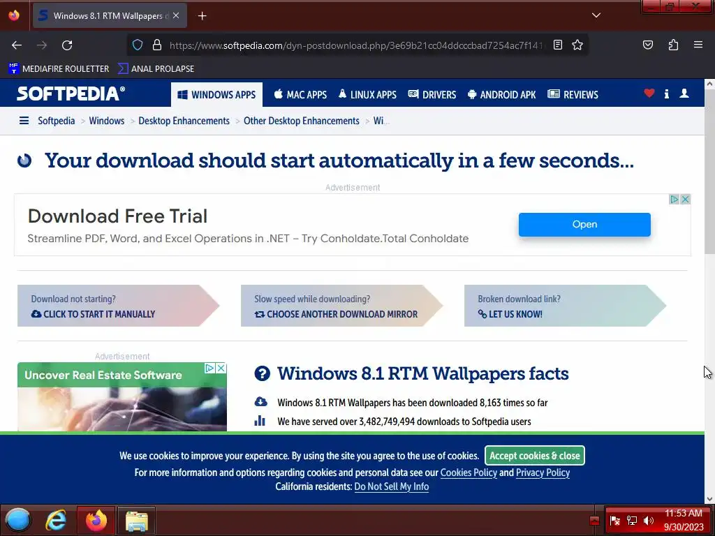Accept cookies and close the banner
This screenshot has height=536, width=715.
point(534,456)
